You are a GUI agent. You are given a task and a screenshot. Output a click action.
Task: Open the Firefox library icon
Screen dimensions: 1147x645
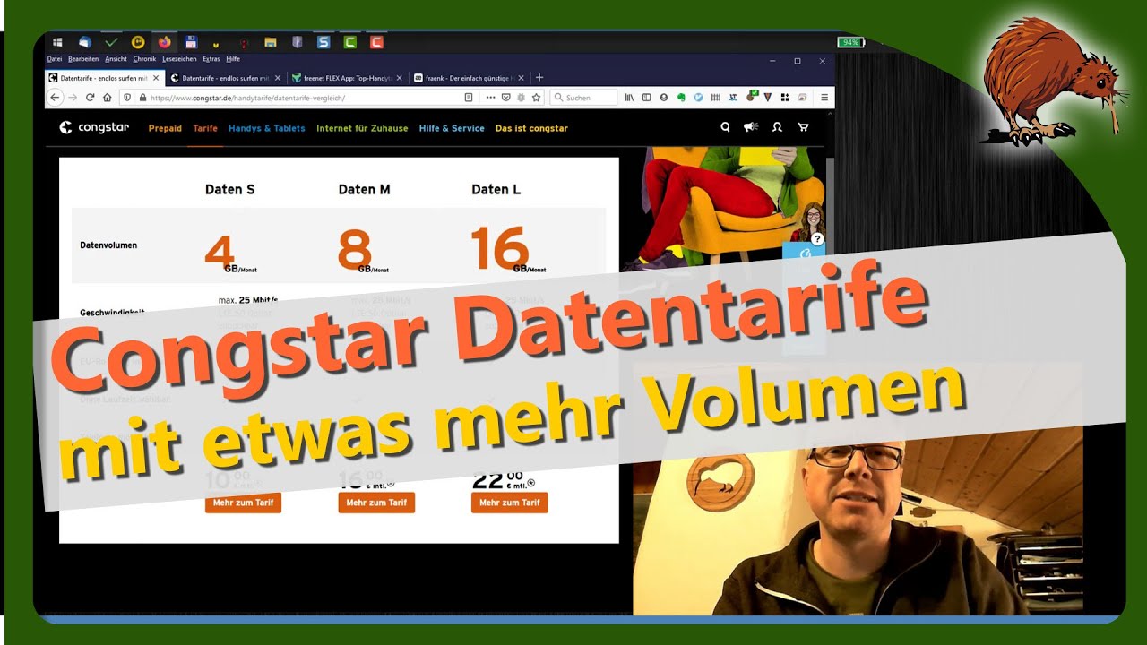629,97
